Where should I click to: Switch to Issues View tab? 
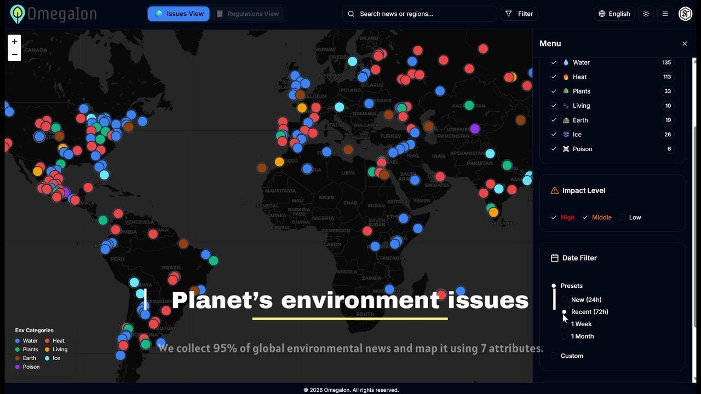(x=179, y=14)
